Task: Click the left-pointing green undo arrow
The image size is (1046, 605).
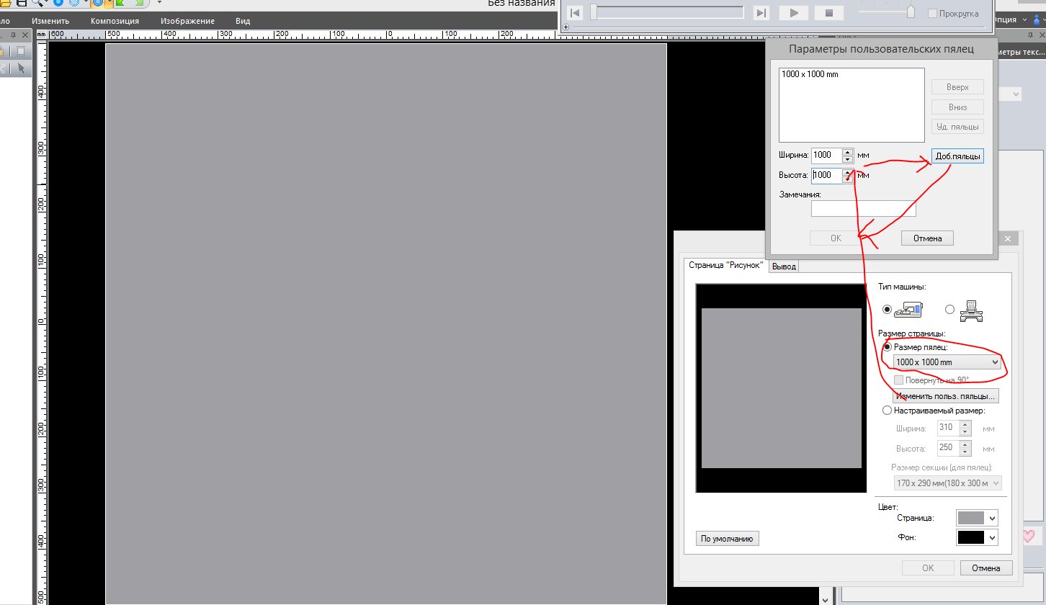Action: (120, 3)
